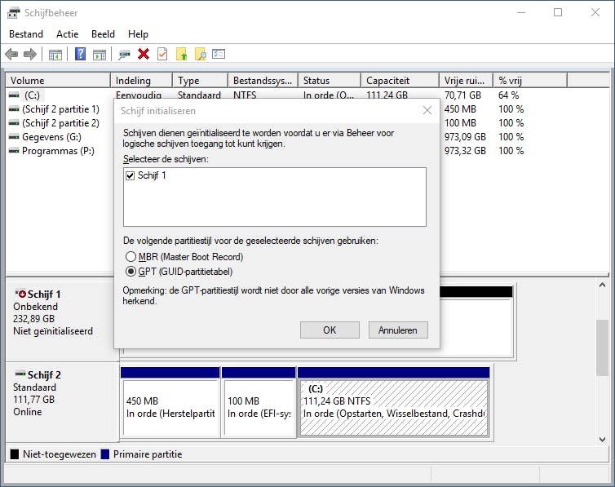
Task: Sort by the Volume column header
Action: click(x=58, y=81)
